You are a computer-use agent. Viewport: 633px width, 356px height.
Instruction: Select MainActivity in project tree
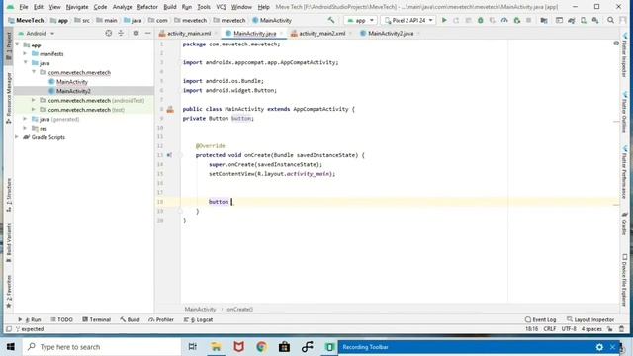click(72, 82)
